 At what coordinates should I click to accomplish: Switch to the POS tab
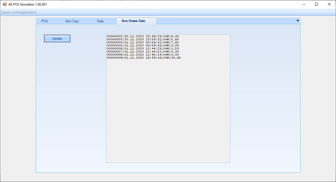[44, 21]
